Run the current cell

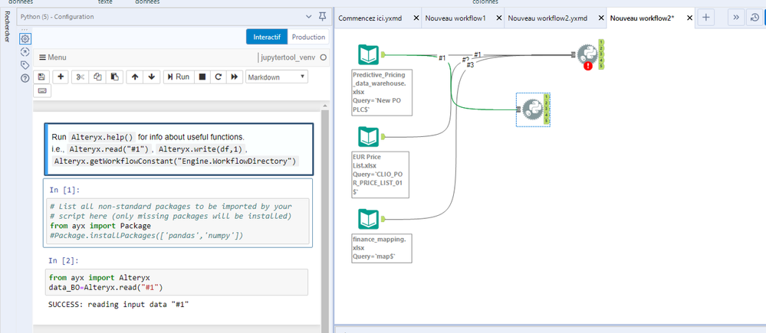tap(179, 77)
